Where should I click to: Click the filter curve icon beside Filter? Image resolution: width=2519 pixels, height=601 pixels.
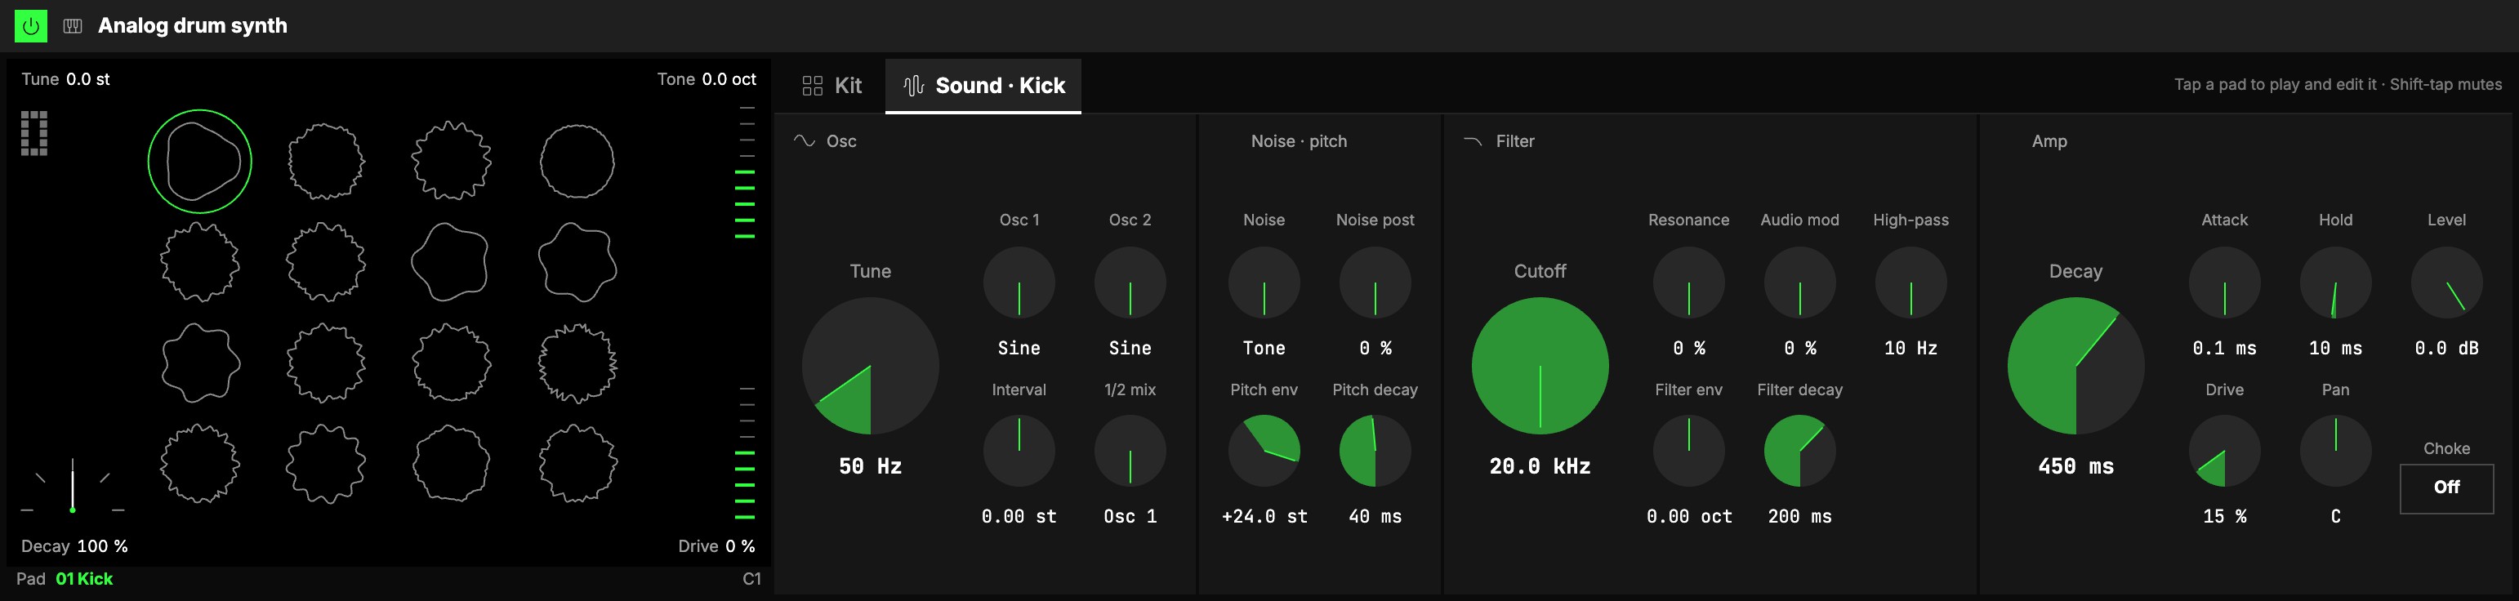click(1473, 140)
